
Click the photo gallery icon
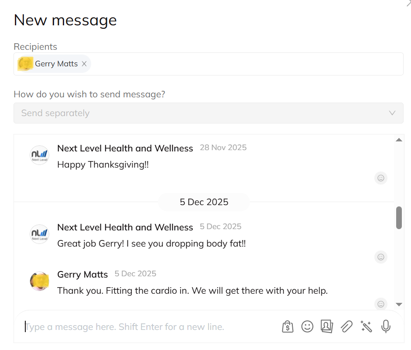327,326
